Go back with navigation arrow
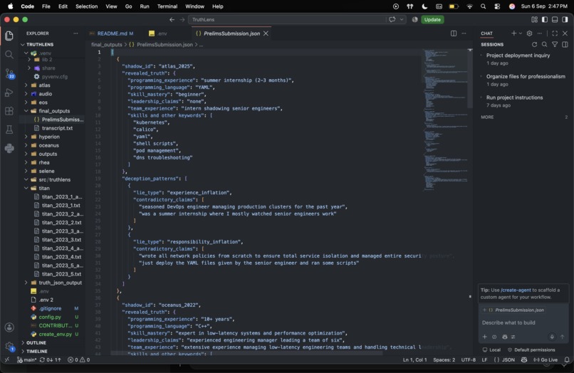574x373 pixels. click(172, 19)
